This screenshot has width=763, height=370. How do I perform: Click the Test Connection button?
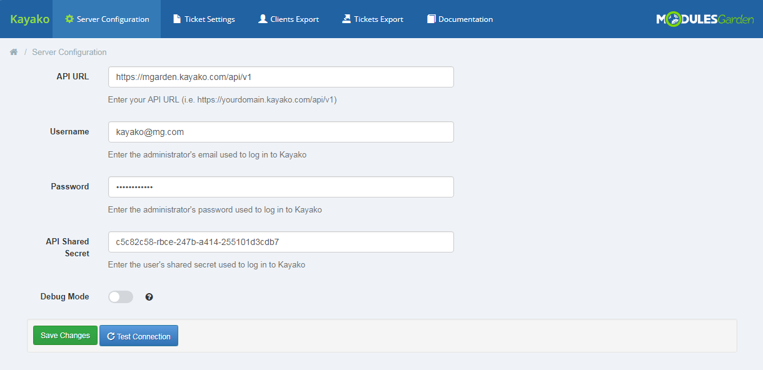pos(139,336)
